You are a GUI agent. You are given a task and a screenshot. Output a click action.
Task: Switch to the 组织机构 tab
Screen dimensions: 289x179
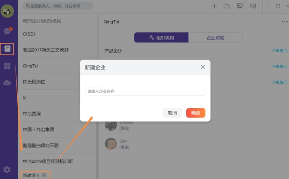pyautogui.click(x=161, y=38)
